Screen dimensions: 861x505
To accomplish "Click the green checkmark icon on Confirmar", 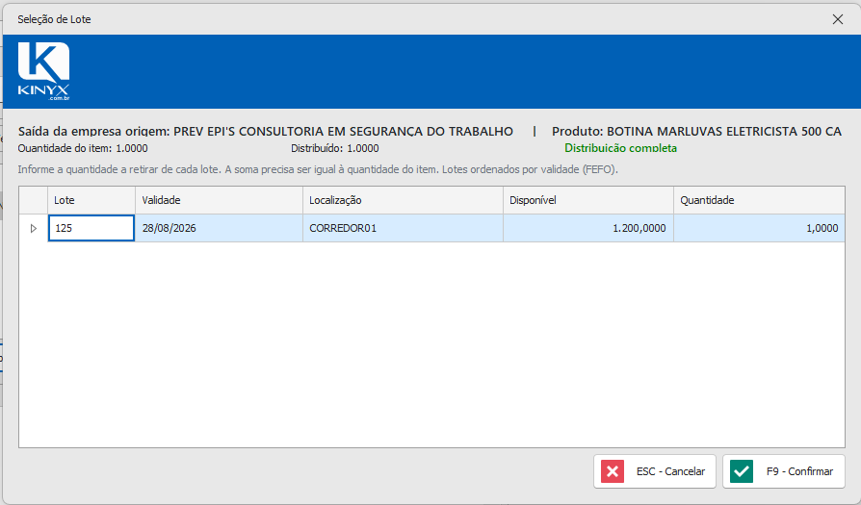I will [x=742, y=471].
